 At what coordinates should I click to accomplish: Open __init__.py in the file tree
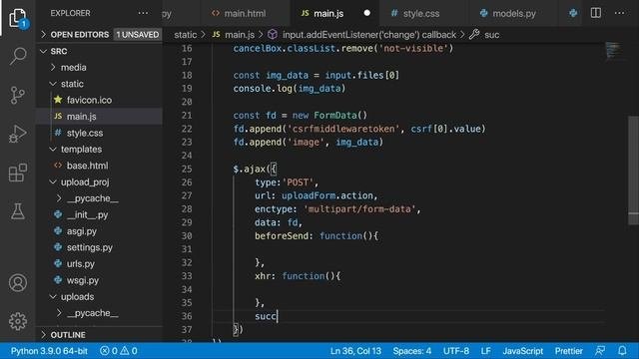click(x=87, y=215)
